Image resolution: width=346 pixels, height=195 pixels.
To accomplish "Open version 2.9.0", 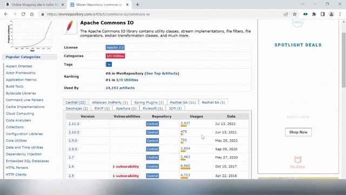I will click(x=73, y=141).
